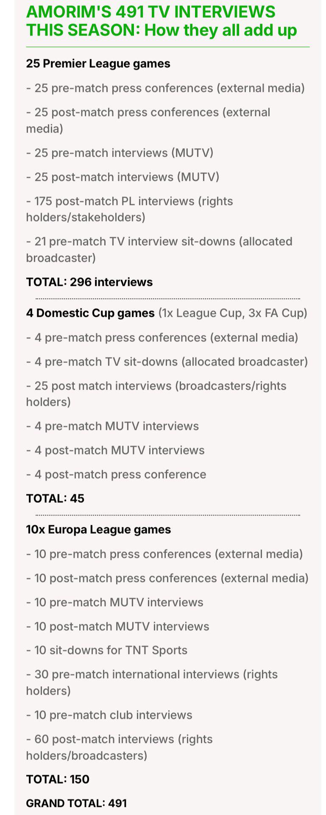Click the "10x Europa League games" heading
This screenshot has width=326, height=815.
[98, 529]
